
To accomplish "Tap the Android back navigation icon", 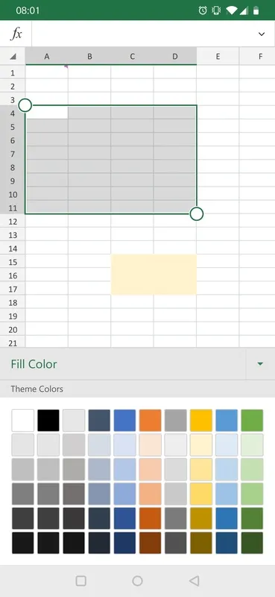I will [194, 581].
